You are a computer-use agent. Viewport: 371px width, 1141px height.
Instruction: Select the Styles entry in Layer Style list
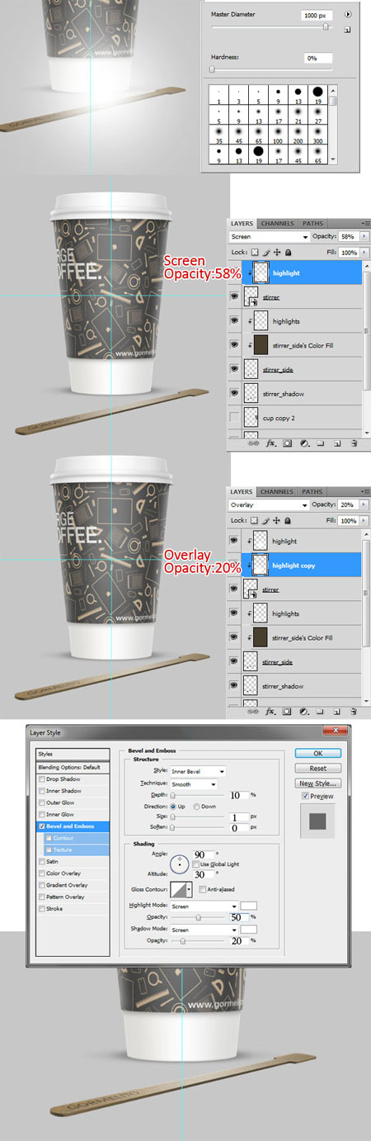tap(72, 754)
